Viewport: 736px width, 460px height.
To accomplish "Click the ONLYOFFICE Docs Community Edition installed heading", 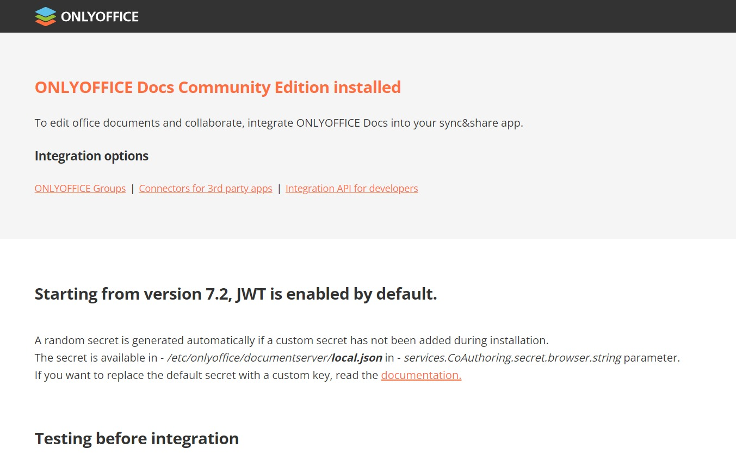I will [x=218, y=87].
